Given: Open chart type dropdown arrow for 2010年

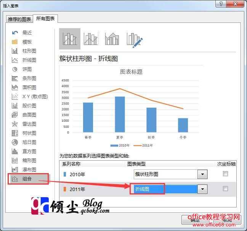Looking at the screenshot, I should (x=202, y=174).
